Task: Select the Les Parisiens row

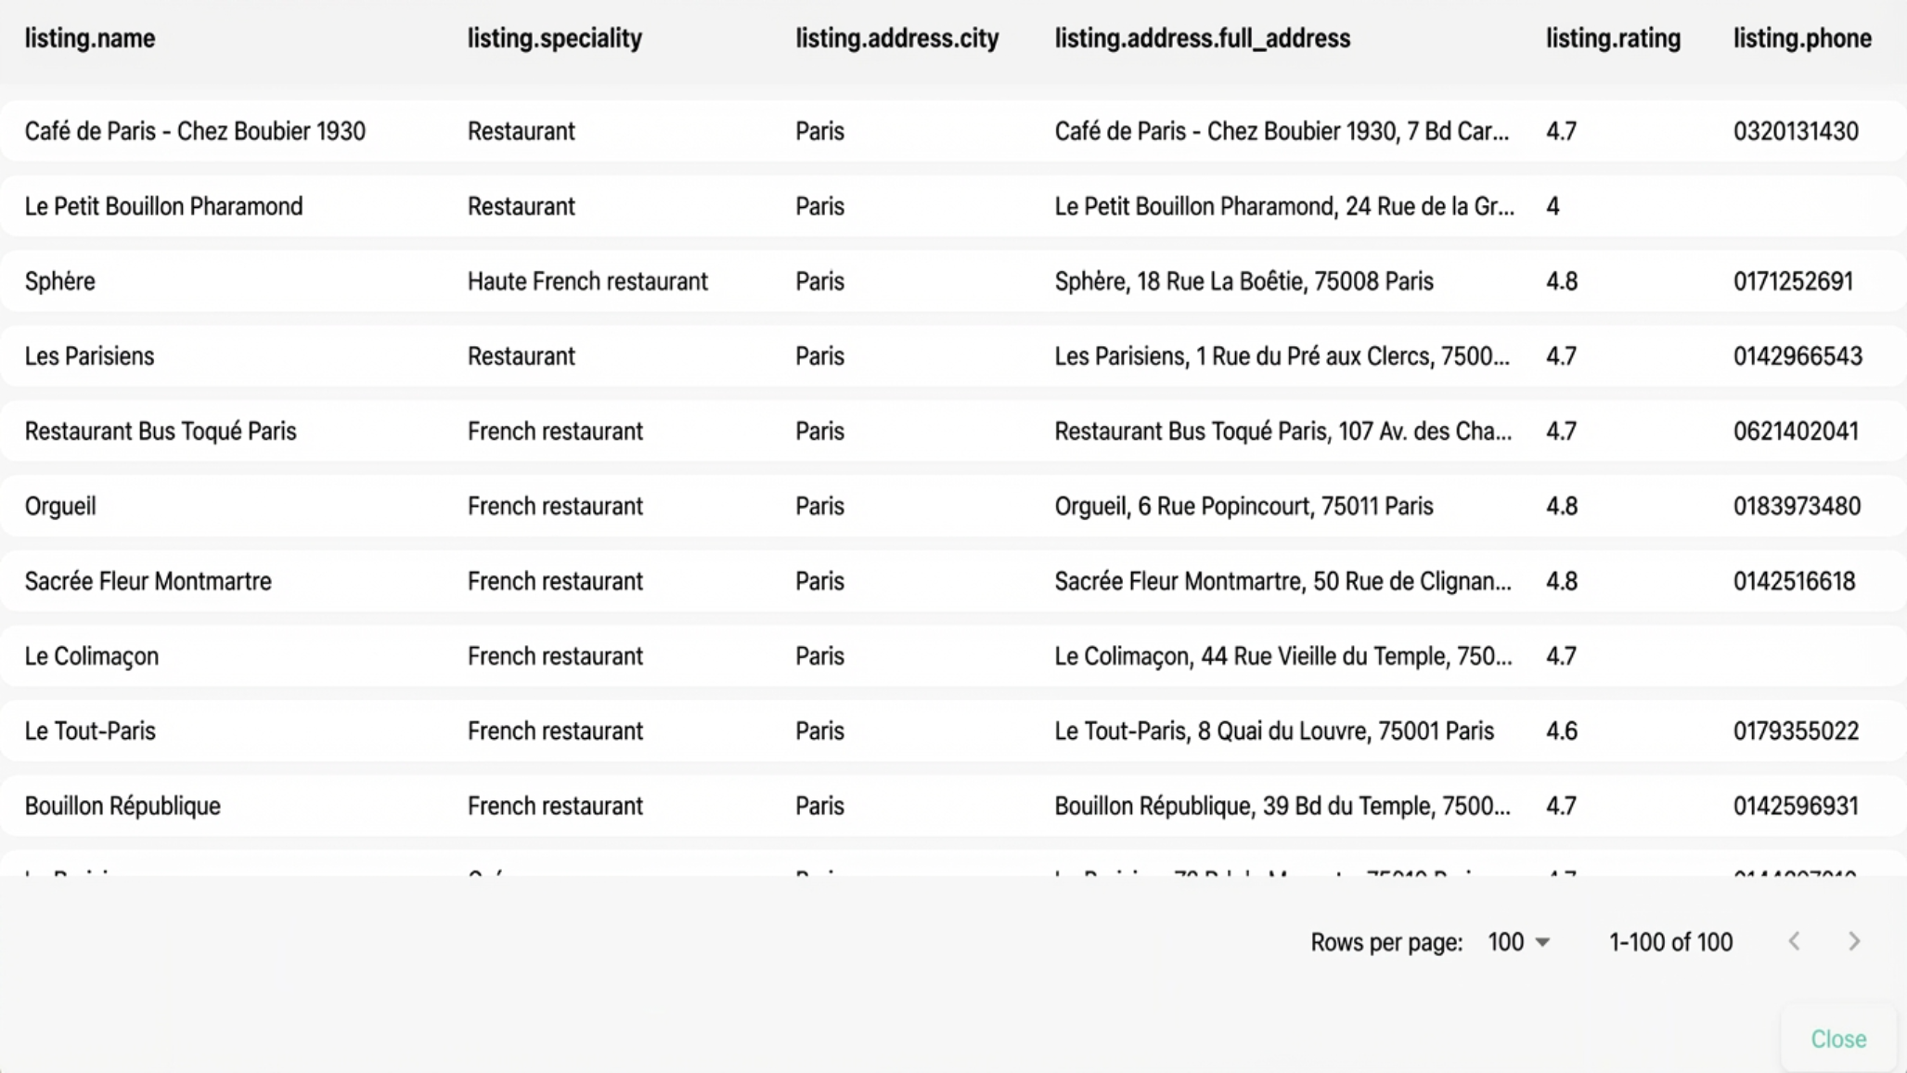Action: point(89,356)
